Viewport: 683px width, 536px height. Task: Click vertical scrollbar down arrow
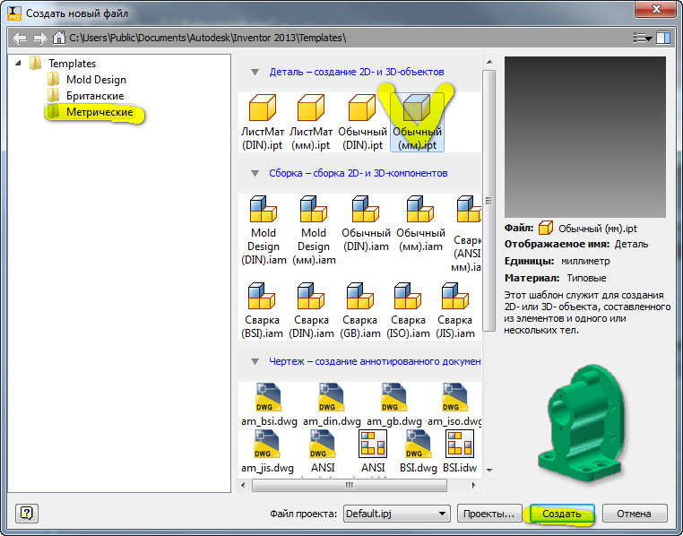coord(489,471)
